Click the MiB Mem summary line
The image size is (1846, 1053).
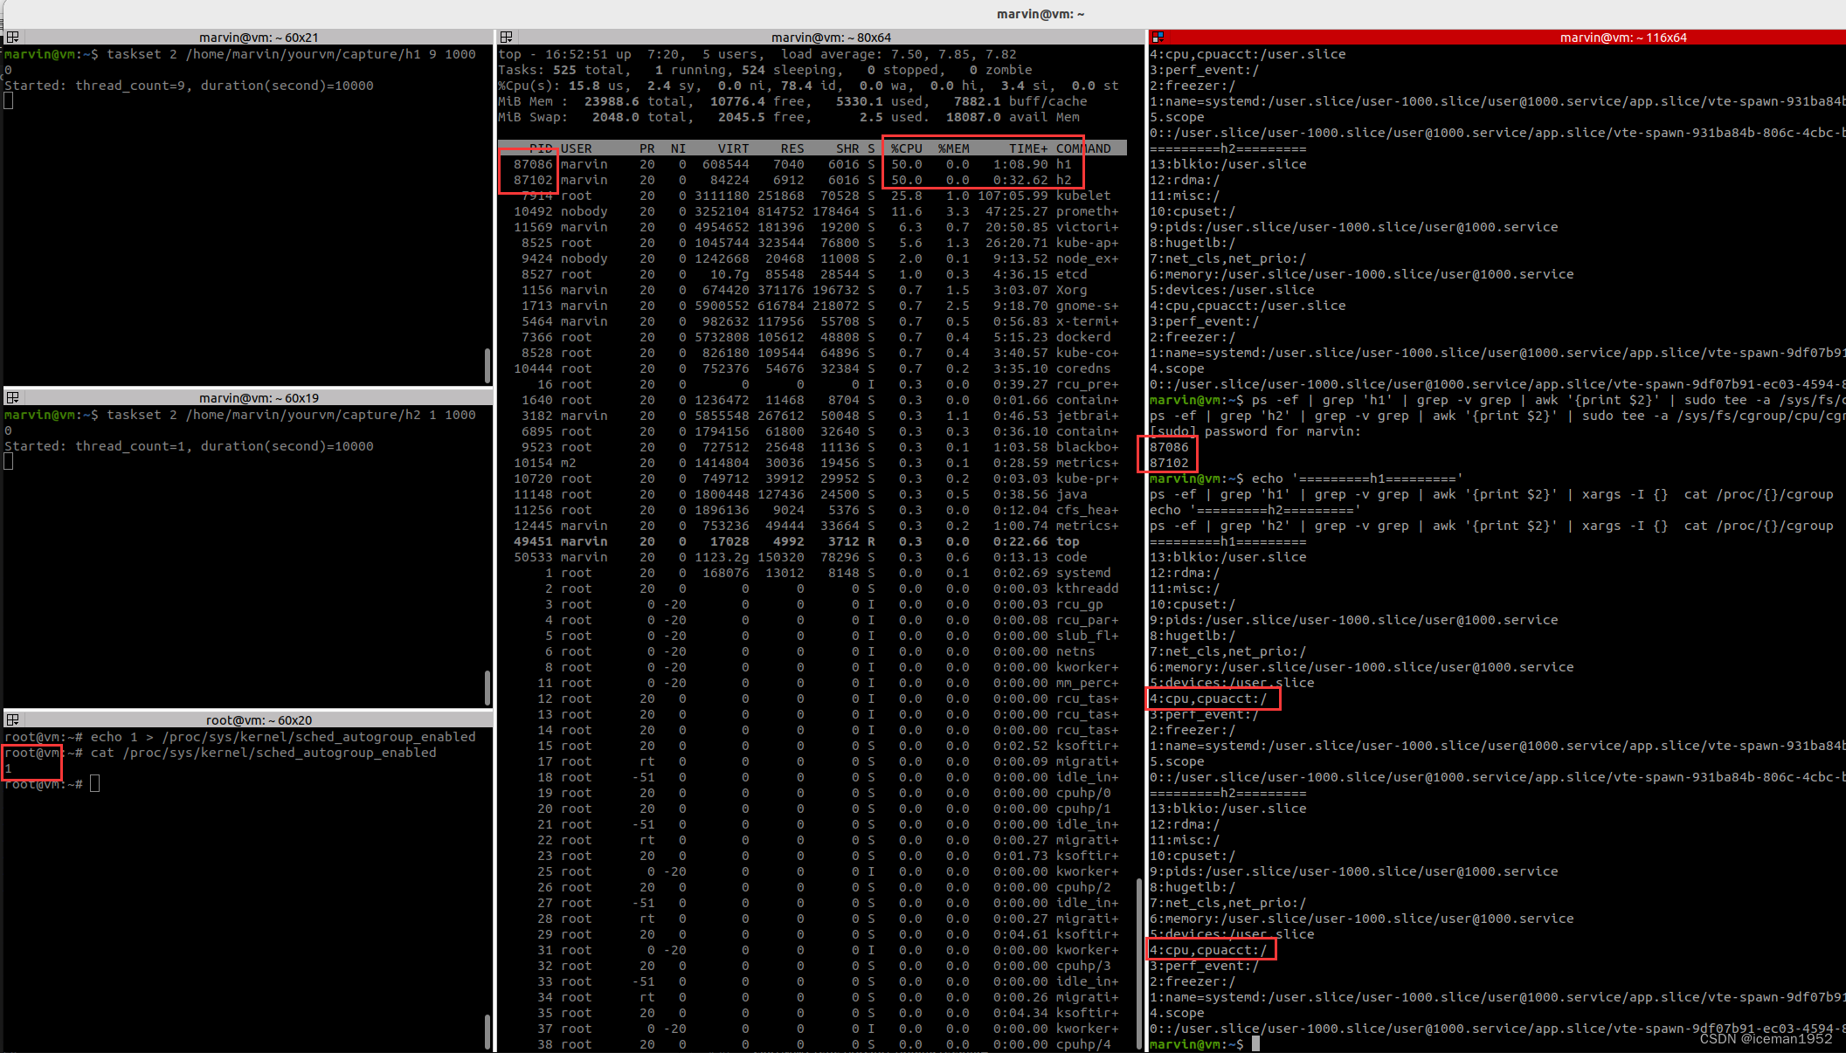pyautogui.click(x=792, y=101)
